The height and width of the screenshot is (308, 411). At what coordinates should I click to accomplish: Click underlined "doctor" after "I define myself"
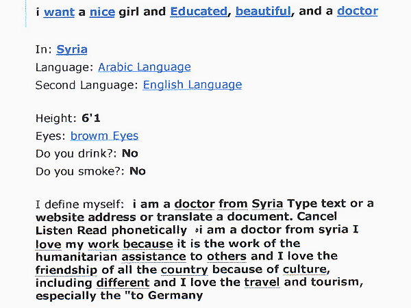pos(195,204)
